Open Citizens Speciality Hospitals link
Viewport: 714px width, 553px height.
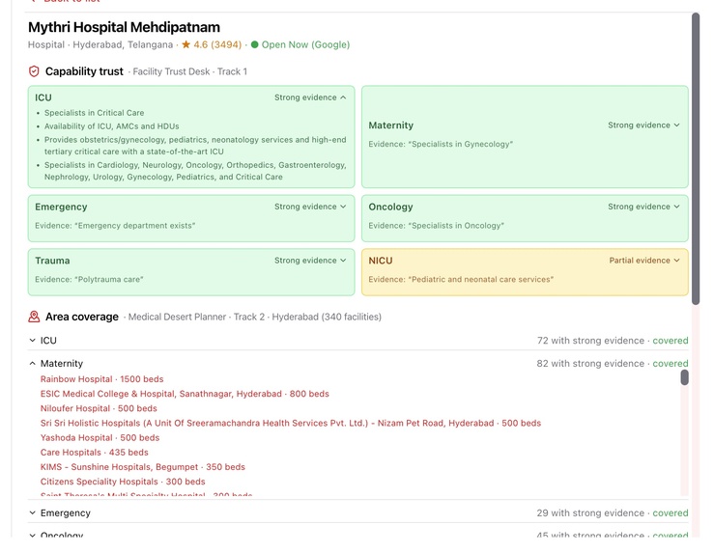(x=123, y=482)
